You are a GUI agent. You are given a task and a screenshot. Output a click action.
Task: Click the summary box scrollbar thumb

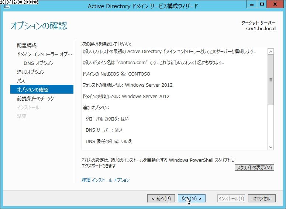click(271, 80)
